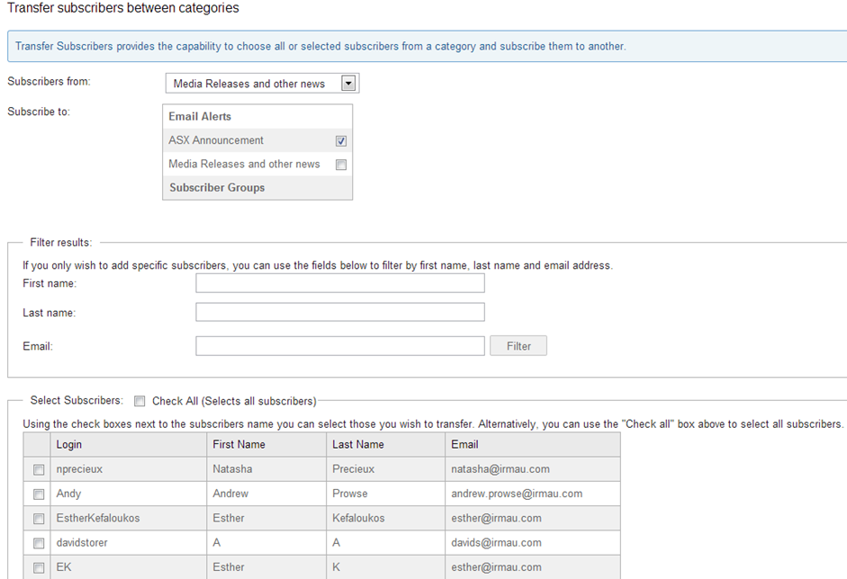Viewport: 847px width, 579px height.
Task: Click into the Email filter field
Action: coord(340,346)
